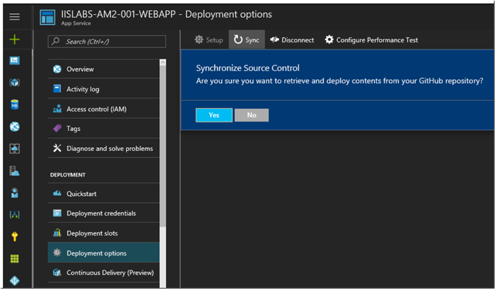Click the magnifier icon in search box
Image resolution: width=495 pixels, height=289 pixels.
point(56,41)
